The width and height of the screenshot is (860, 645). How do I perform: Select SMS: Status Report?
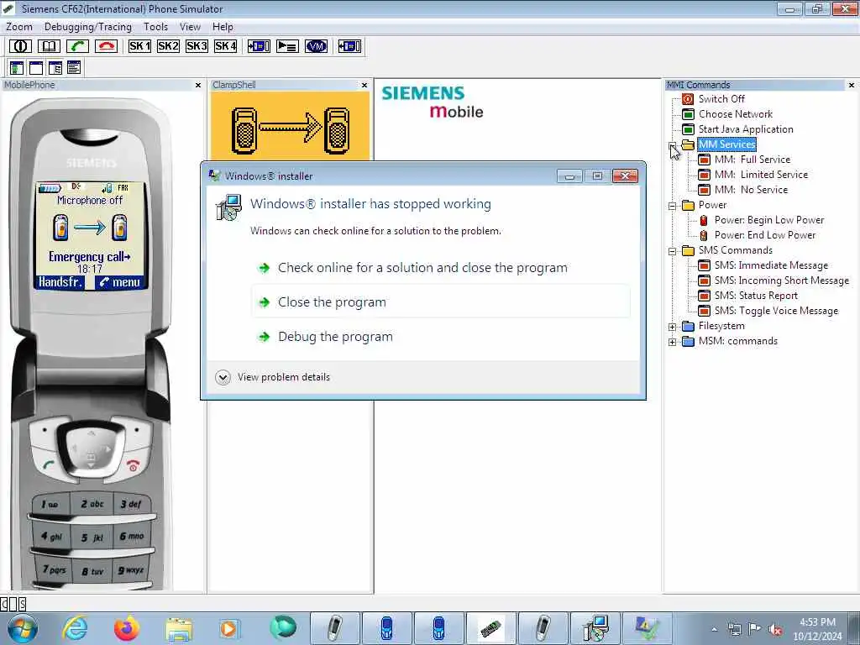(756, 296)
